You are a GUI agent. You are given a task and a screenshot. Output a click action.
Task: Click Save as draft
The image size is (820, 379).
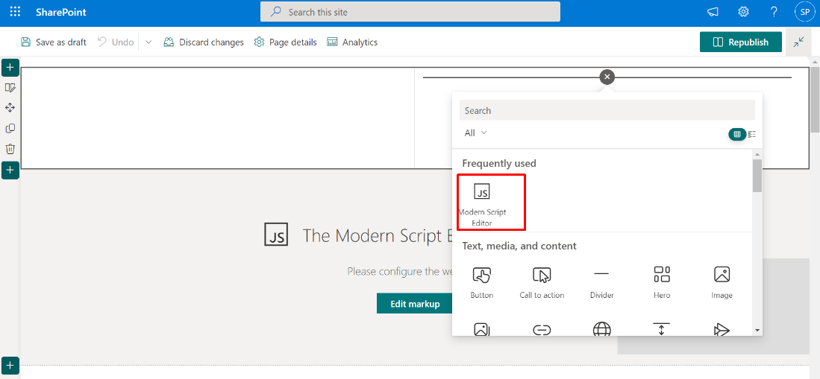53,42
